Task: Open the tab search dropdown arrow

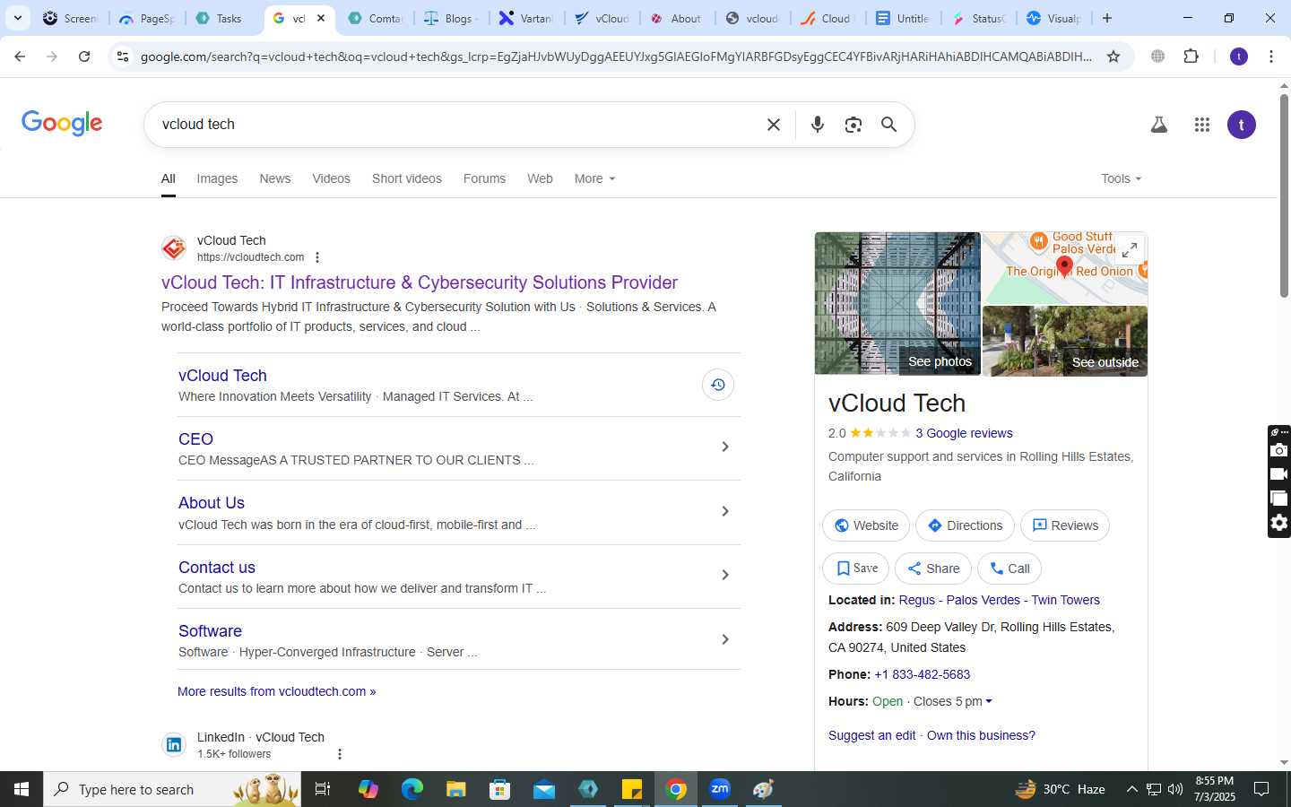Action: coord(17,18)
